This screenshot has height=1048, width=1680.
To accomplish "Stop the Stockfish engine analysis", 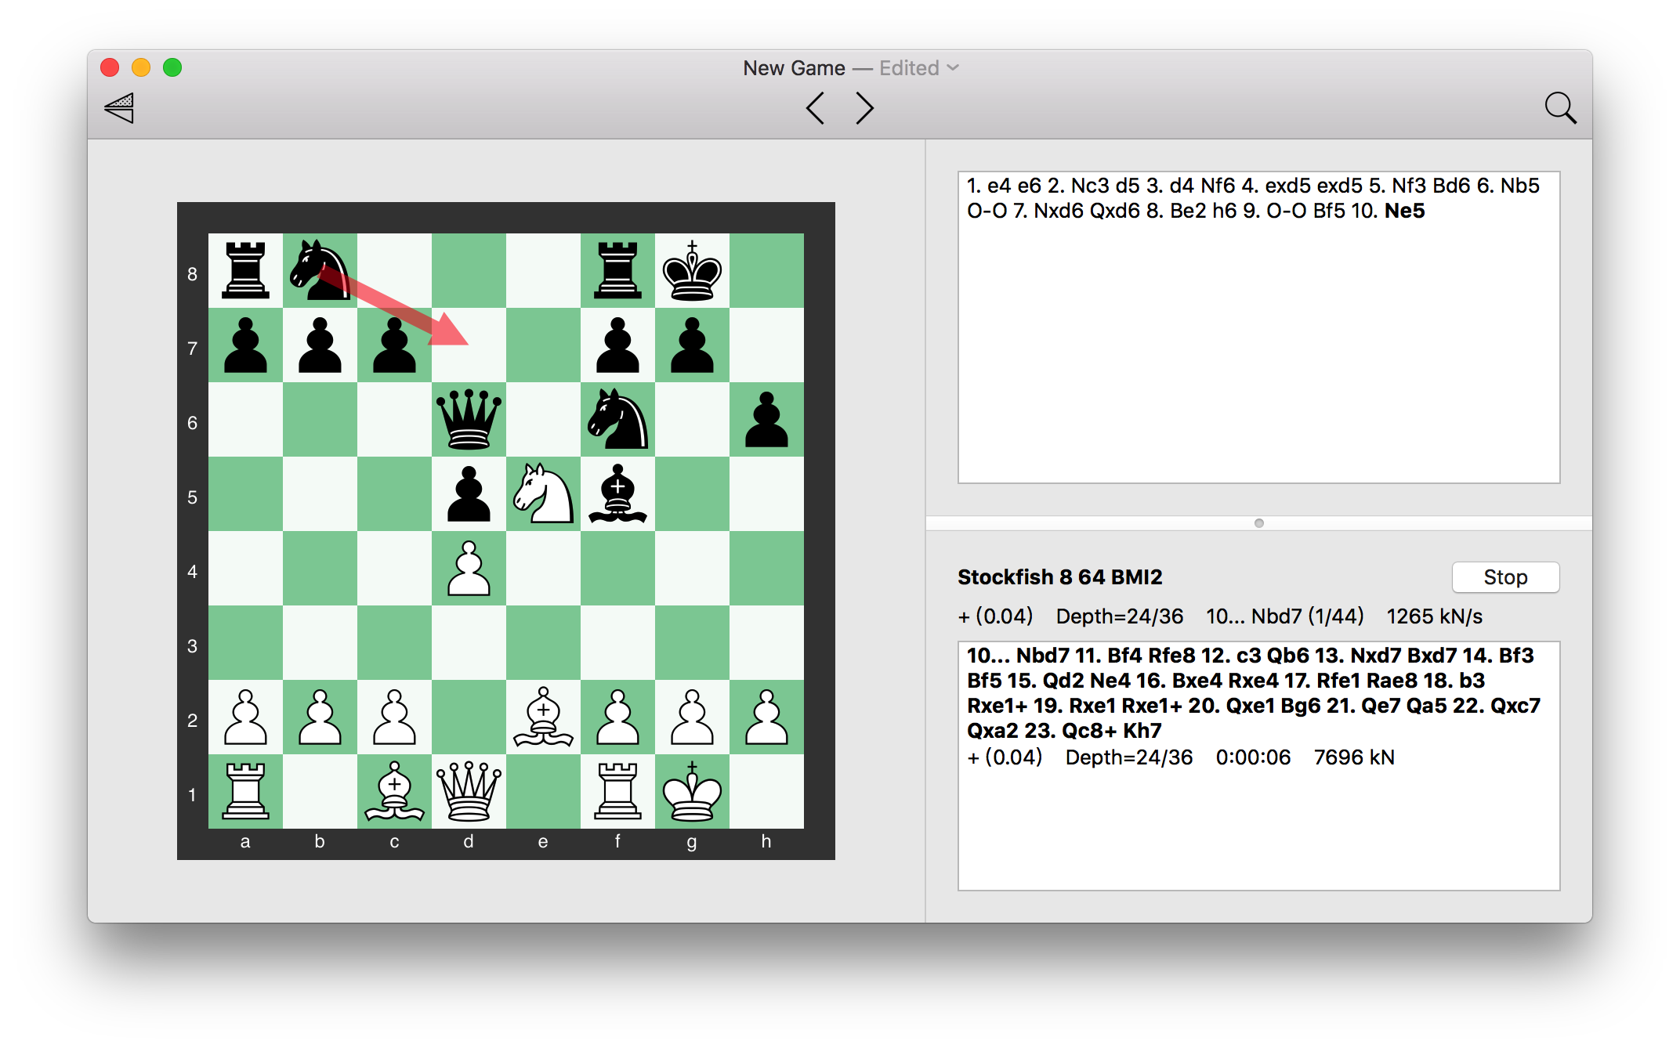I will [x=1504, y=577].
